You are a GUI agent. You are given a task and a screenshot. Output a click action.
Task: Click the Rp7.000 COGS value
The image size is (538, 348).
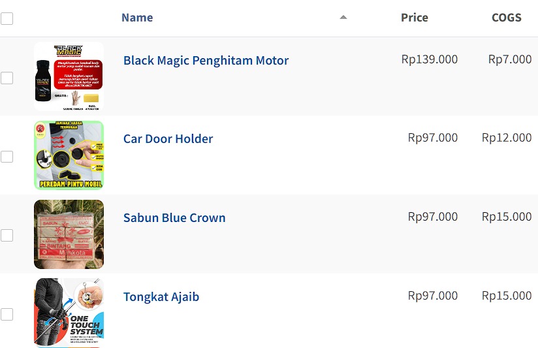[x=509, y=59]
